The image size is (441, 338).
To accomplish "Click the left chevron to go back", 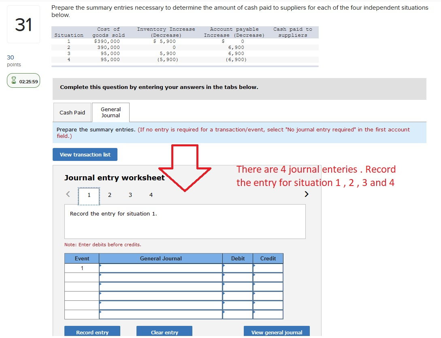I will (68, 194).
